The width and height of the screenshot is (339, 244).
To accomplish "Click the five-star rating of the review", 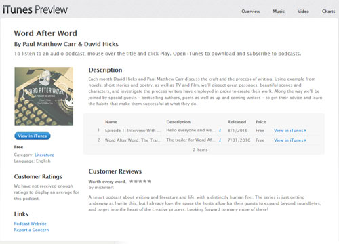I will 140,181.
